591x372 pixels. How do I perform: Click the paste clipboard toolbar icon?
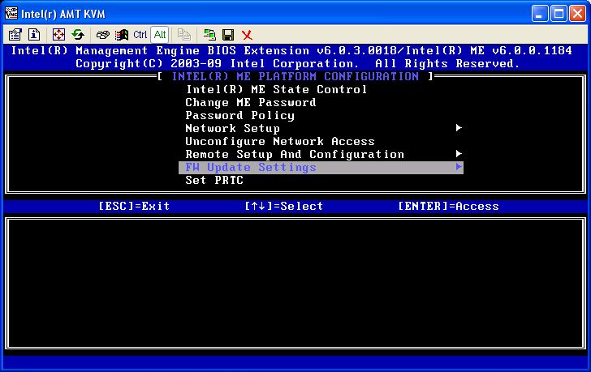pyautogui.click(x=184, y=35)
